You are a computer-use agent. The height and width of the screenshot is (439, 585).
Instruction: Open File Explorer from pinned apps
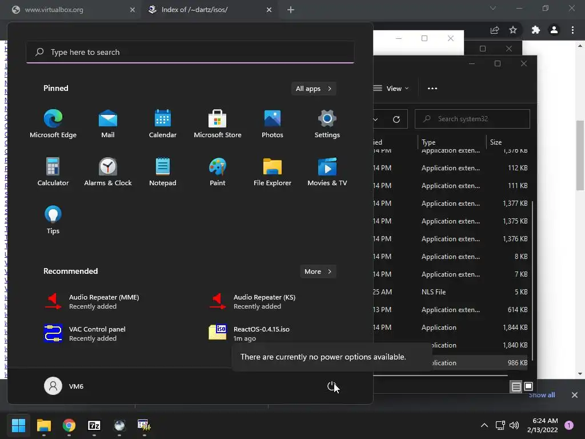point(273,171)
